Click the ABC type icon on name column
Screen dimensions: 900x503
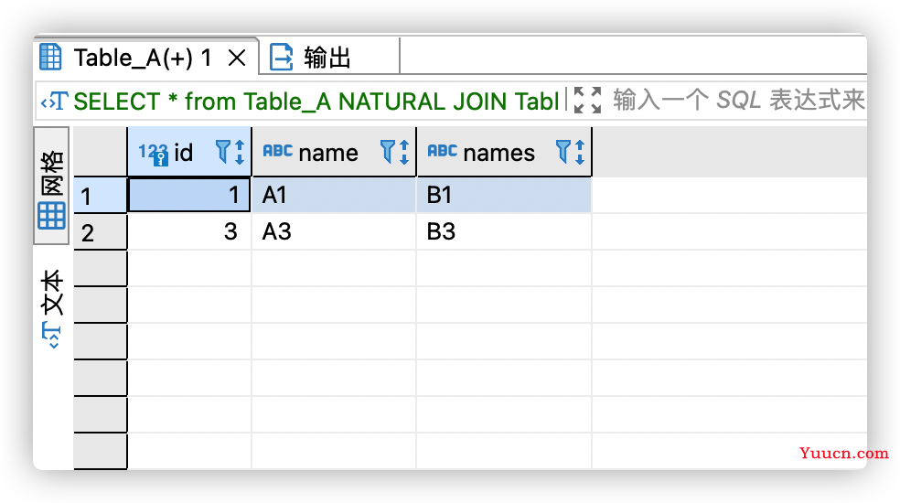pyautogui.click(x=278, y=150)
